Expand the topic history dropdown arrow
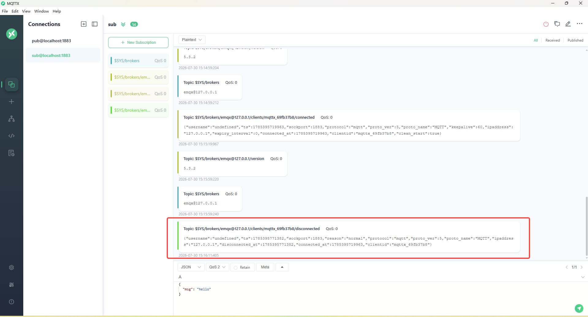 point(583,277)
